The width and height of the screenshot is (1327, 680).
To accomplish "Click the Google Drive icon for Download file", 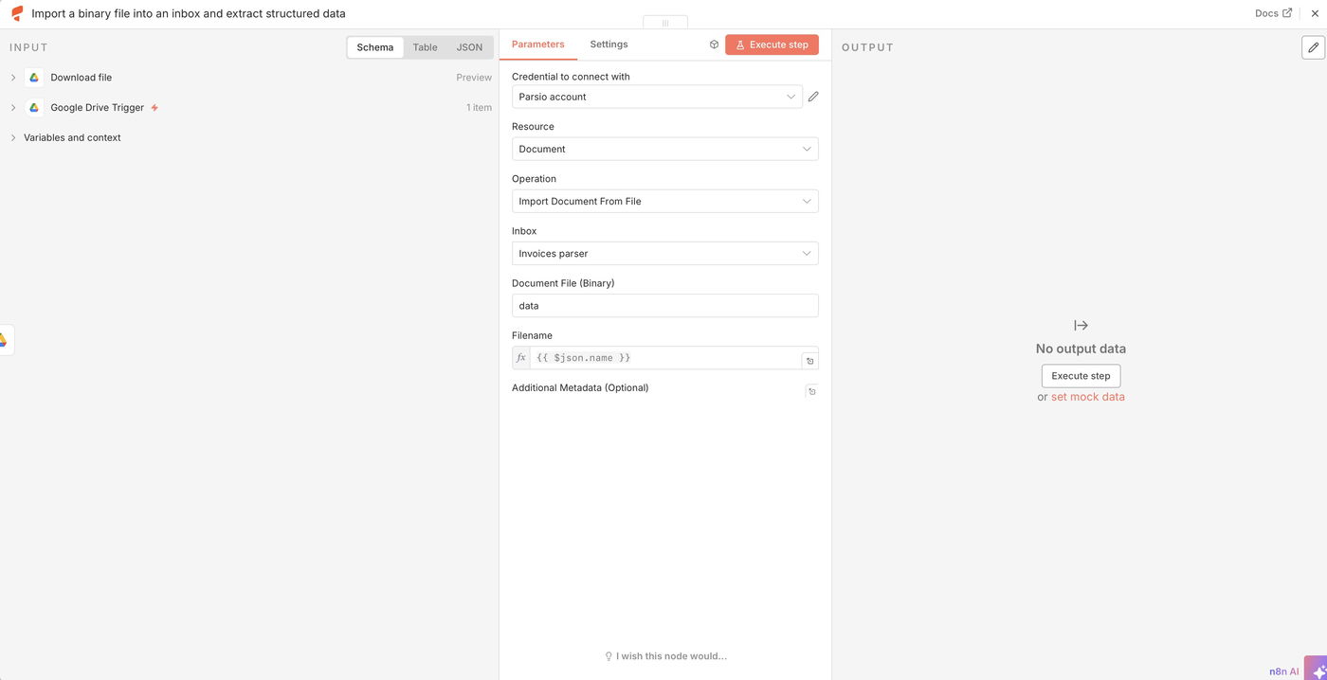I will coord(34,78).
